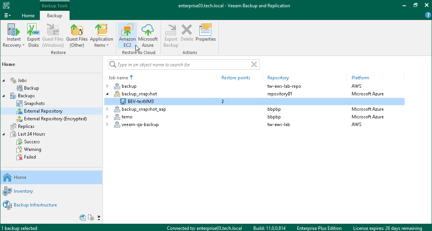Select BEV-testVM3 machine icon
432x231 pixels.
tap(123, 102)
